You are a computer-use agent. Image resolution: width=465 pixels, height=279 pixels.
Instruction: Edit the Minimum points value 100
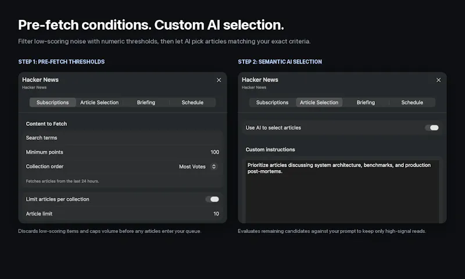coord(214,152)
